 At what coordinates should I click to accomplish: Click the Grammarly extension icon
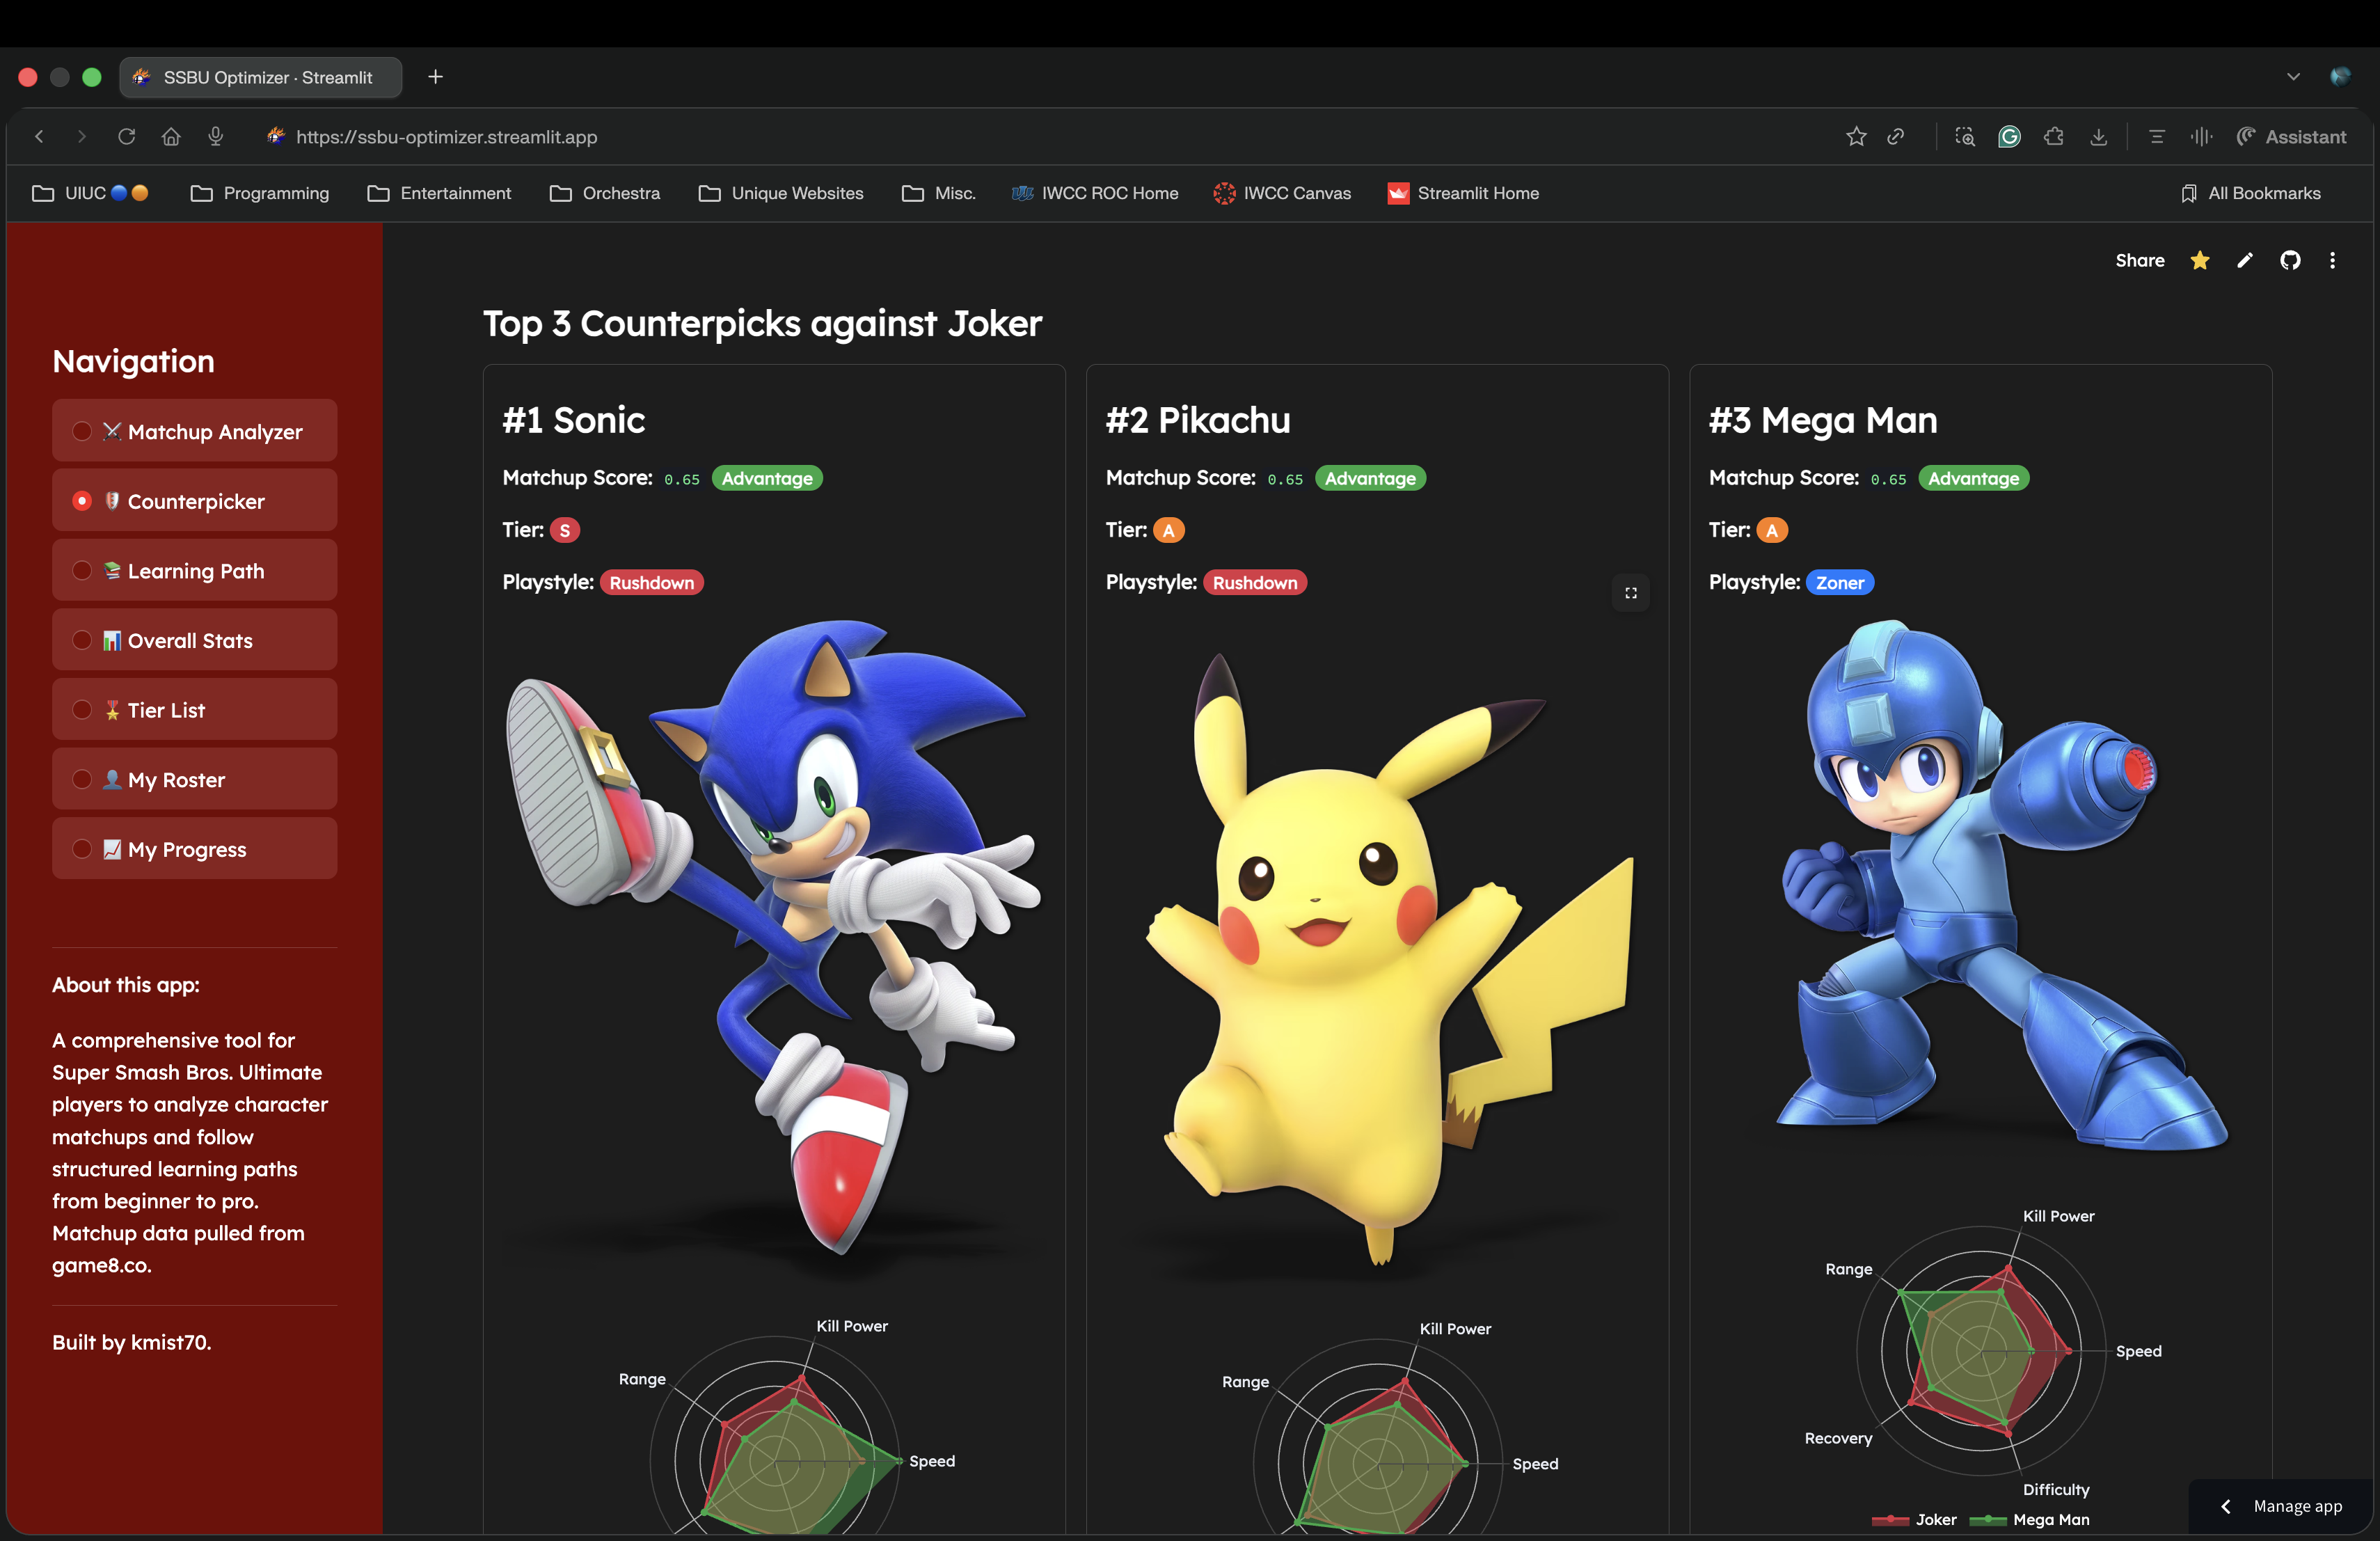(2009, 137)
